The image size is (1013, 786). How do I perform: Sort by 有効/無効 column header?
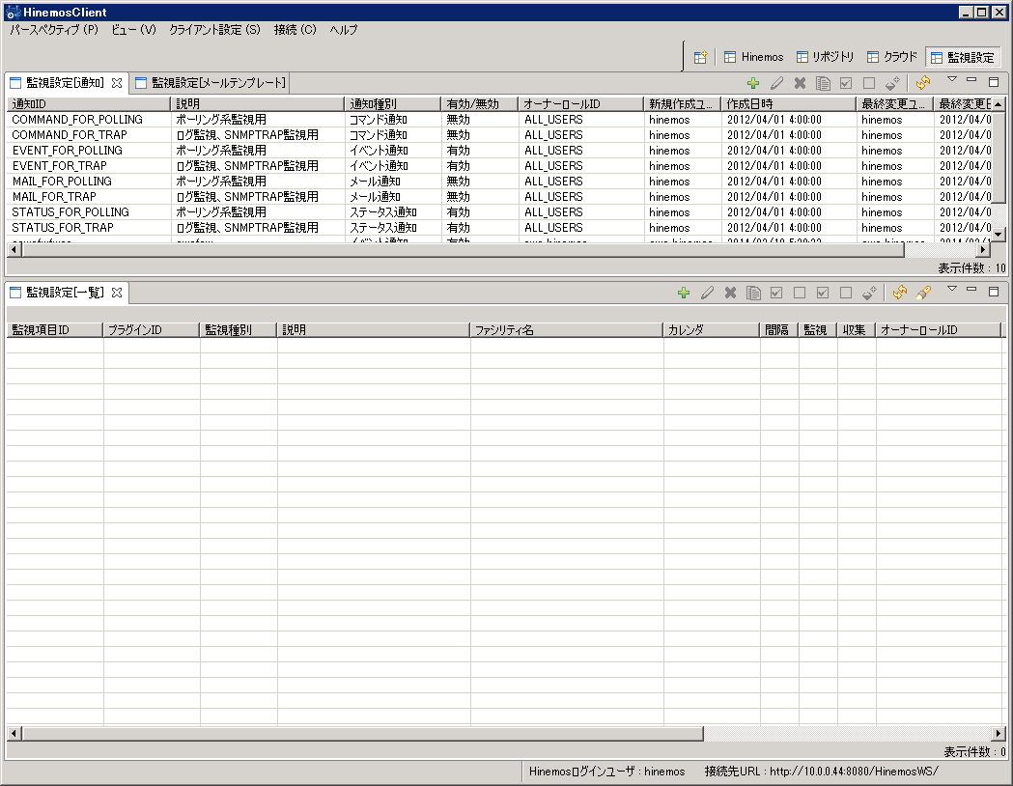[x=480, y=104]
